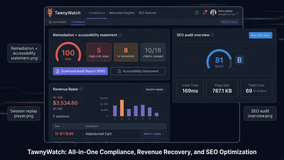Expand the user account dropdown chevron
Image resolution: width=284 pixels, height=160 pixels.
click(x=238, y=13)
